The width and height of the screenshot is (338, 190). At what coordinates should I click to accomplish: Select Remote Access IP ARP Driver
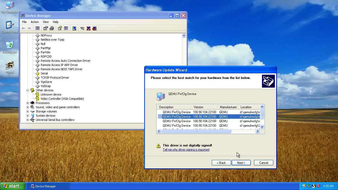(x=59, y=65)
